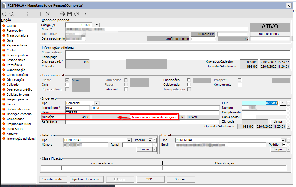Click the Código lookup arrow button
This screenshot has height=187, width=296.
(x=97, y=25)
